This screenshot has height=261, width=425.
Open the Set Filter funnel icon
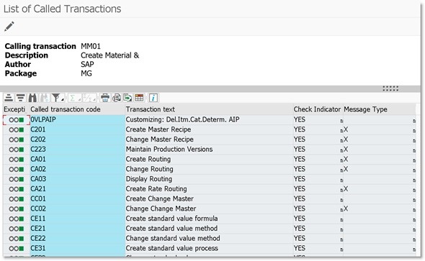56,98
